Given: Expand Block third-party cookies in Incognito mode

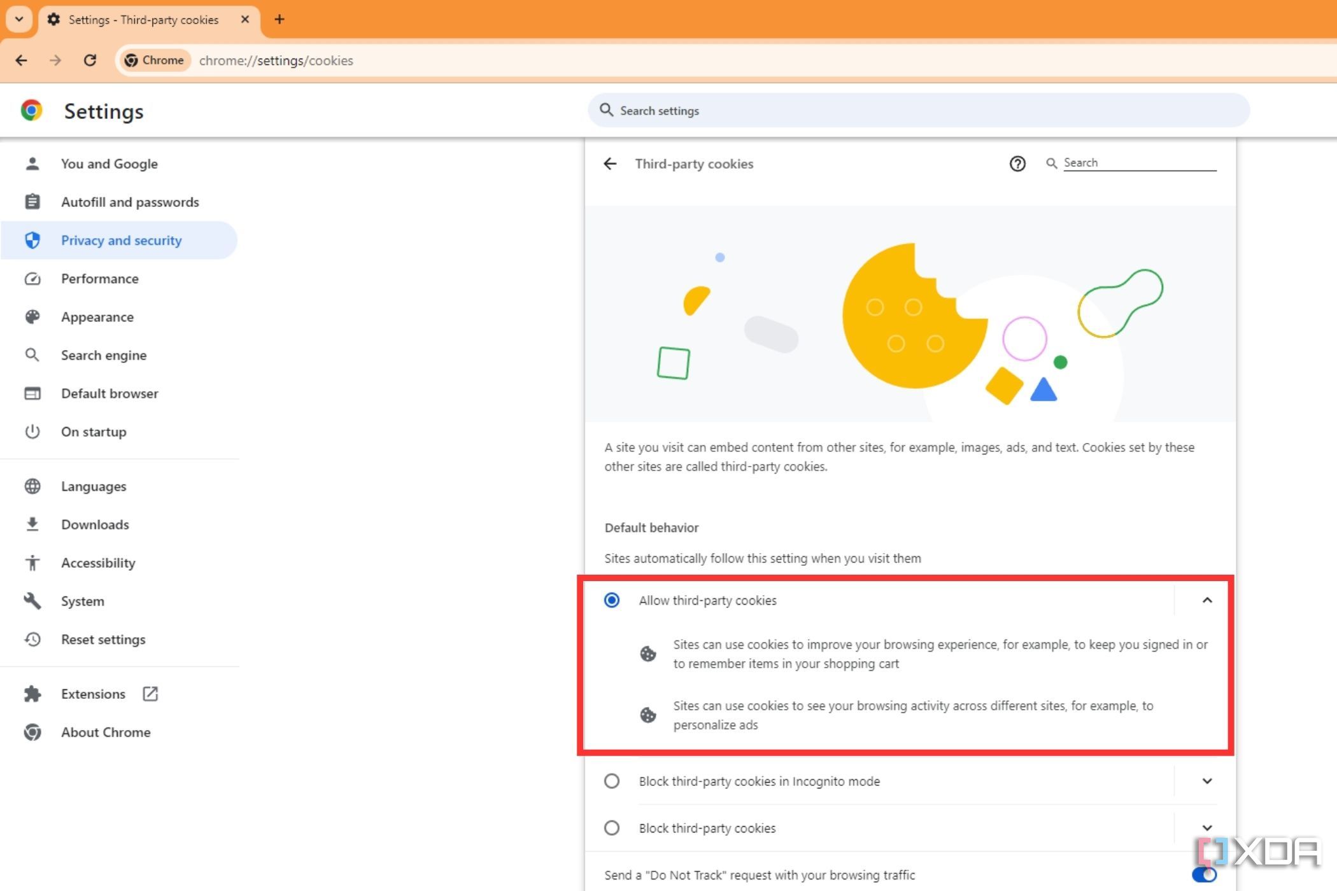Looking at the screenshot, I should [1206, 781].
